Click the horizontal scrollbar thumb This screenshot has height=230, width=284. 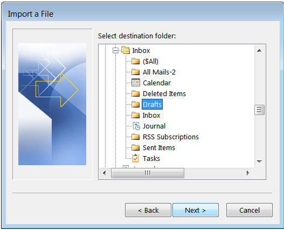coord(148,173)
